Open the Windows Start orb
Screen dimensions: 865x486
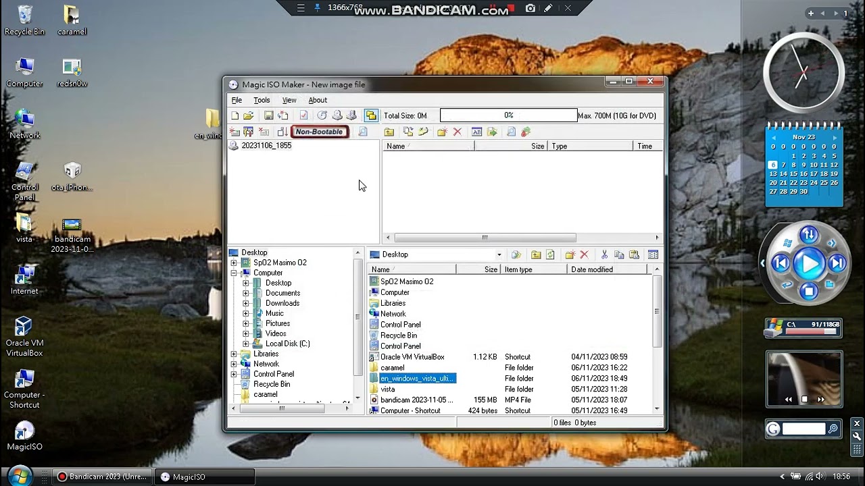tap(20, 475)
